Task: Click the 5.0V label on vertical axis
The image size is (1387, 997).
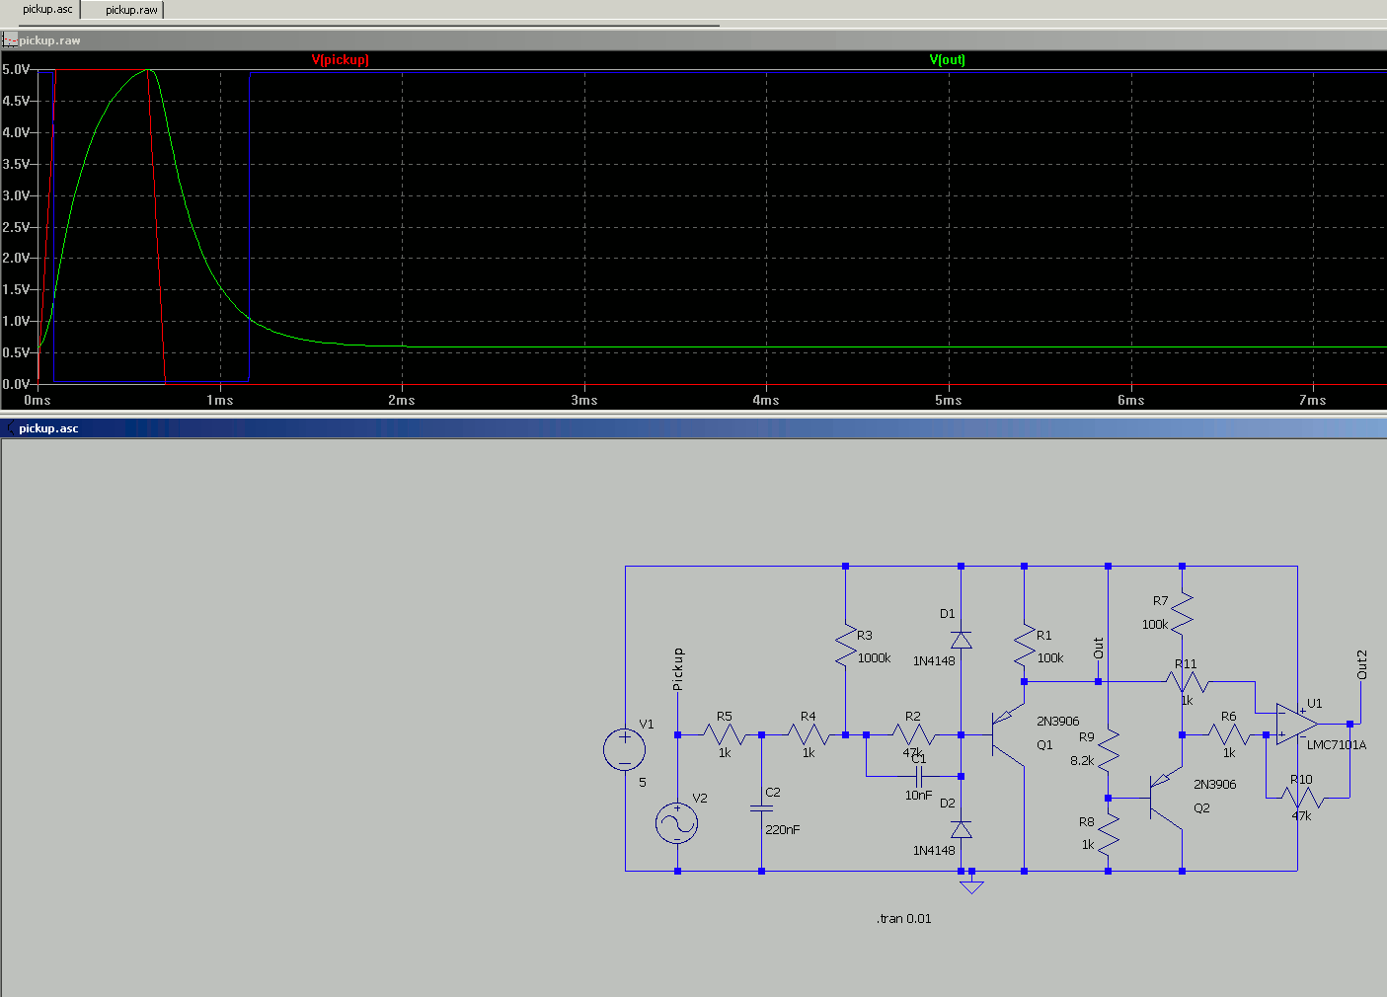Action: point(16,70)
